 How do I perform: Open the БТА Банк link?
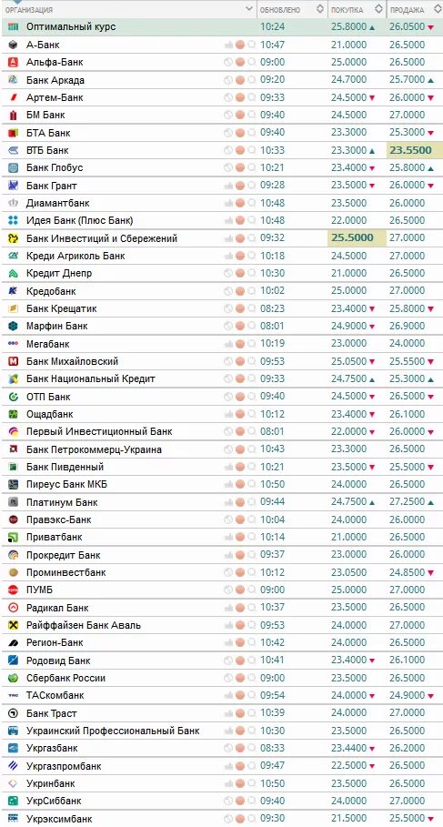tap(48, 133)
